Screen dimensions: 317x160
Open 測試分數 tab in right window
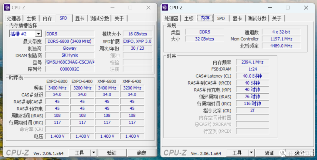tap(257, 18)
